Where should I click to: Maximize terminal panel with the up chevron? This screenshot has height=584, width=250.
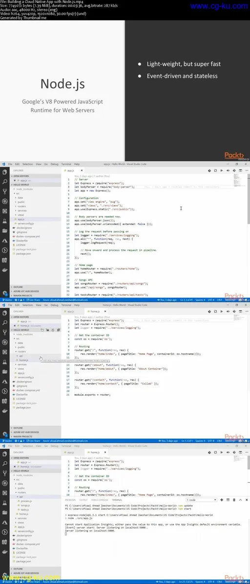[240, 499]
